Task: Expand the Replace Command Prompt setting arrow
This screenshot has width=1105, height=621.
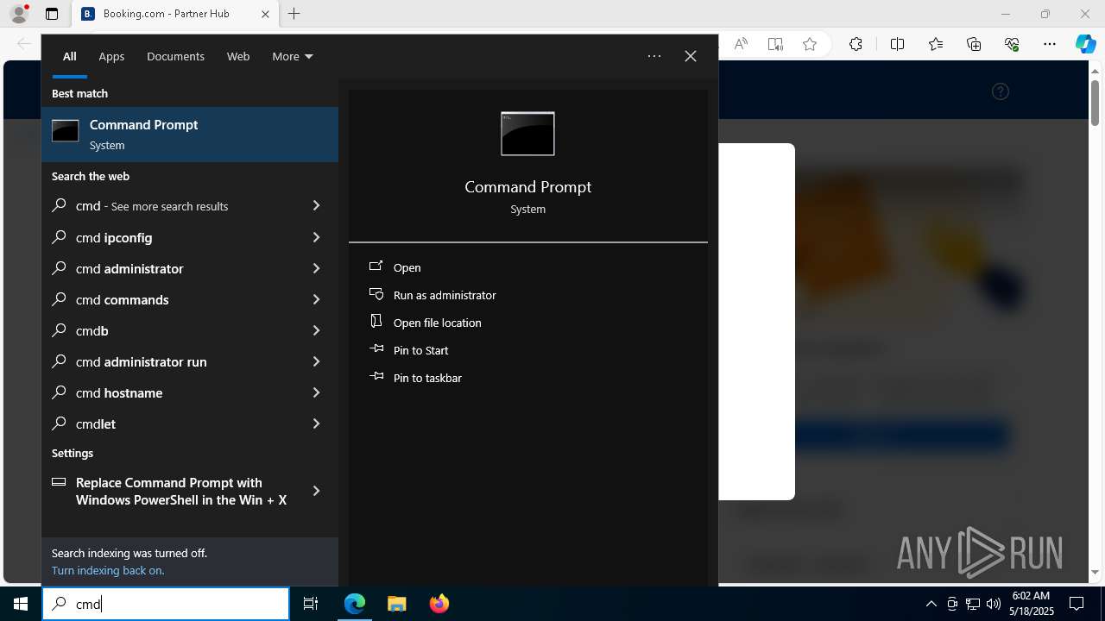Action: (316, 491)
